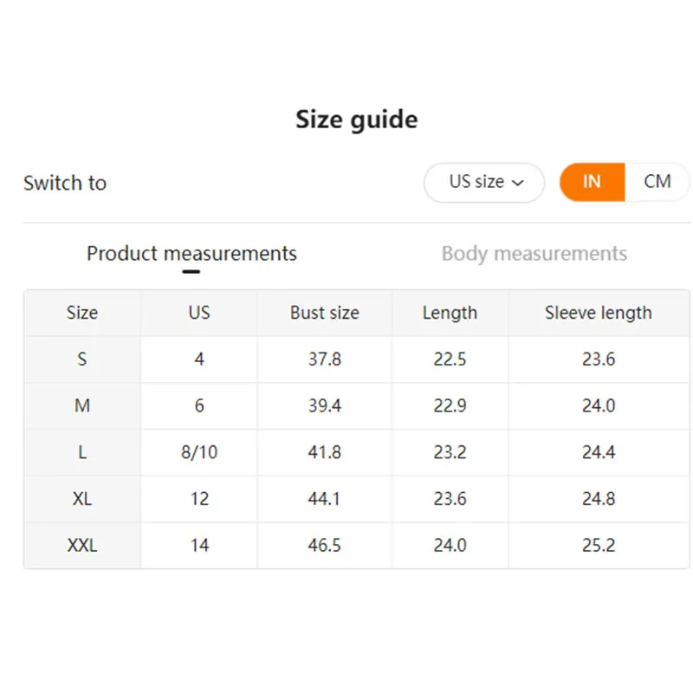Image resolution: width=693 pixels, height=693 pixels.
Task: Click the 8/10 US size cell
Action: coord(199,452)
